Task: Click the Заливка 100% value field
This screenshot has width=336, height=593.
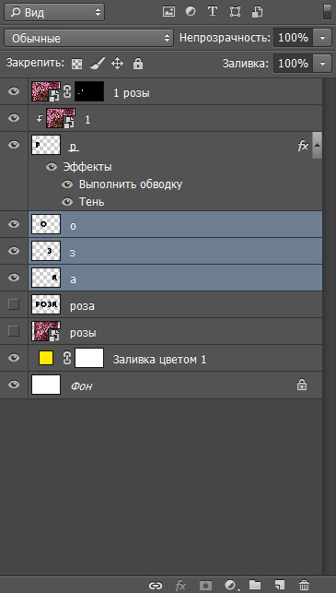Action: tap(293, 63)
